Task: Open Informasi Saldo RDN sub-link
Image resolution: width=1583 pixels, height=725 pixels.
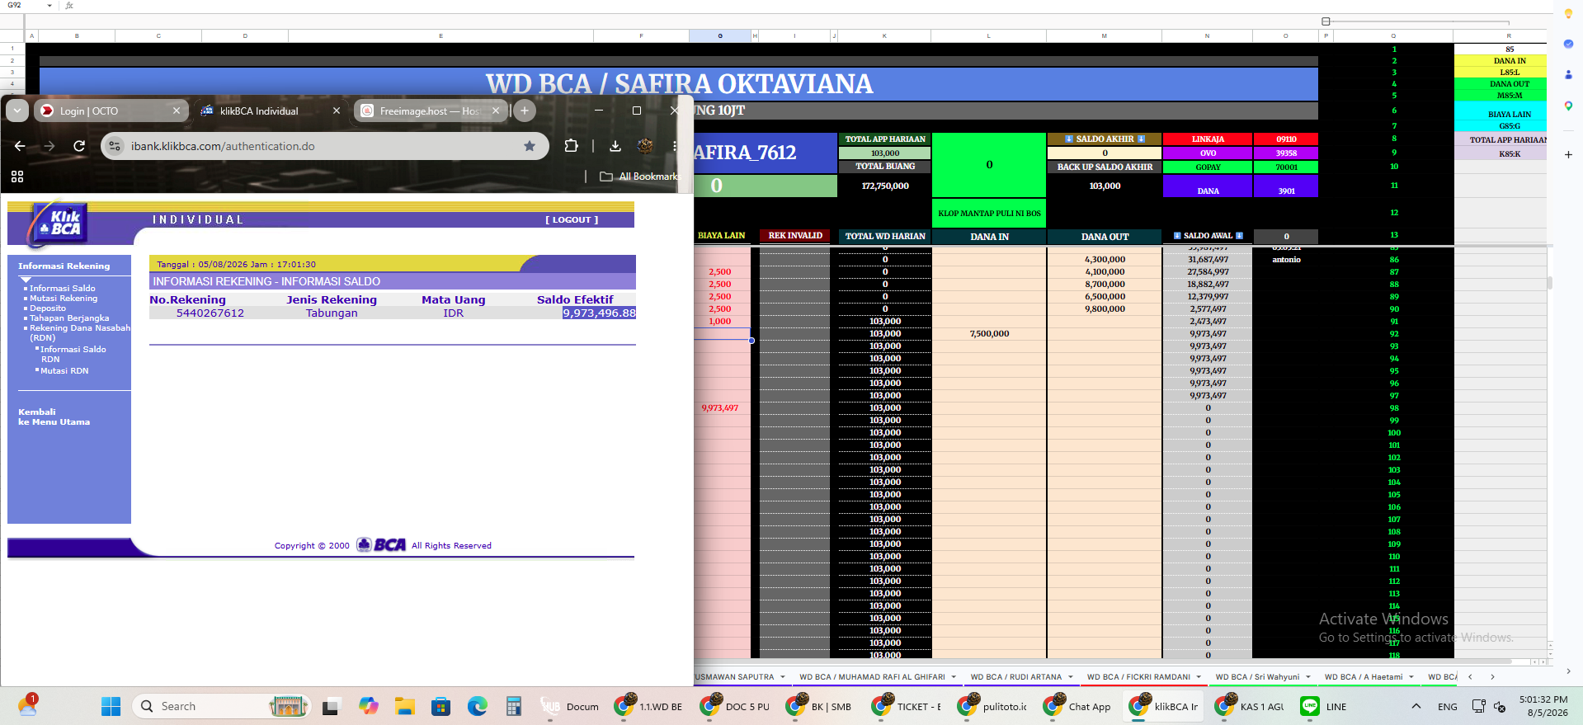Action: click(73, 355)
